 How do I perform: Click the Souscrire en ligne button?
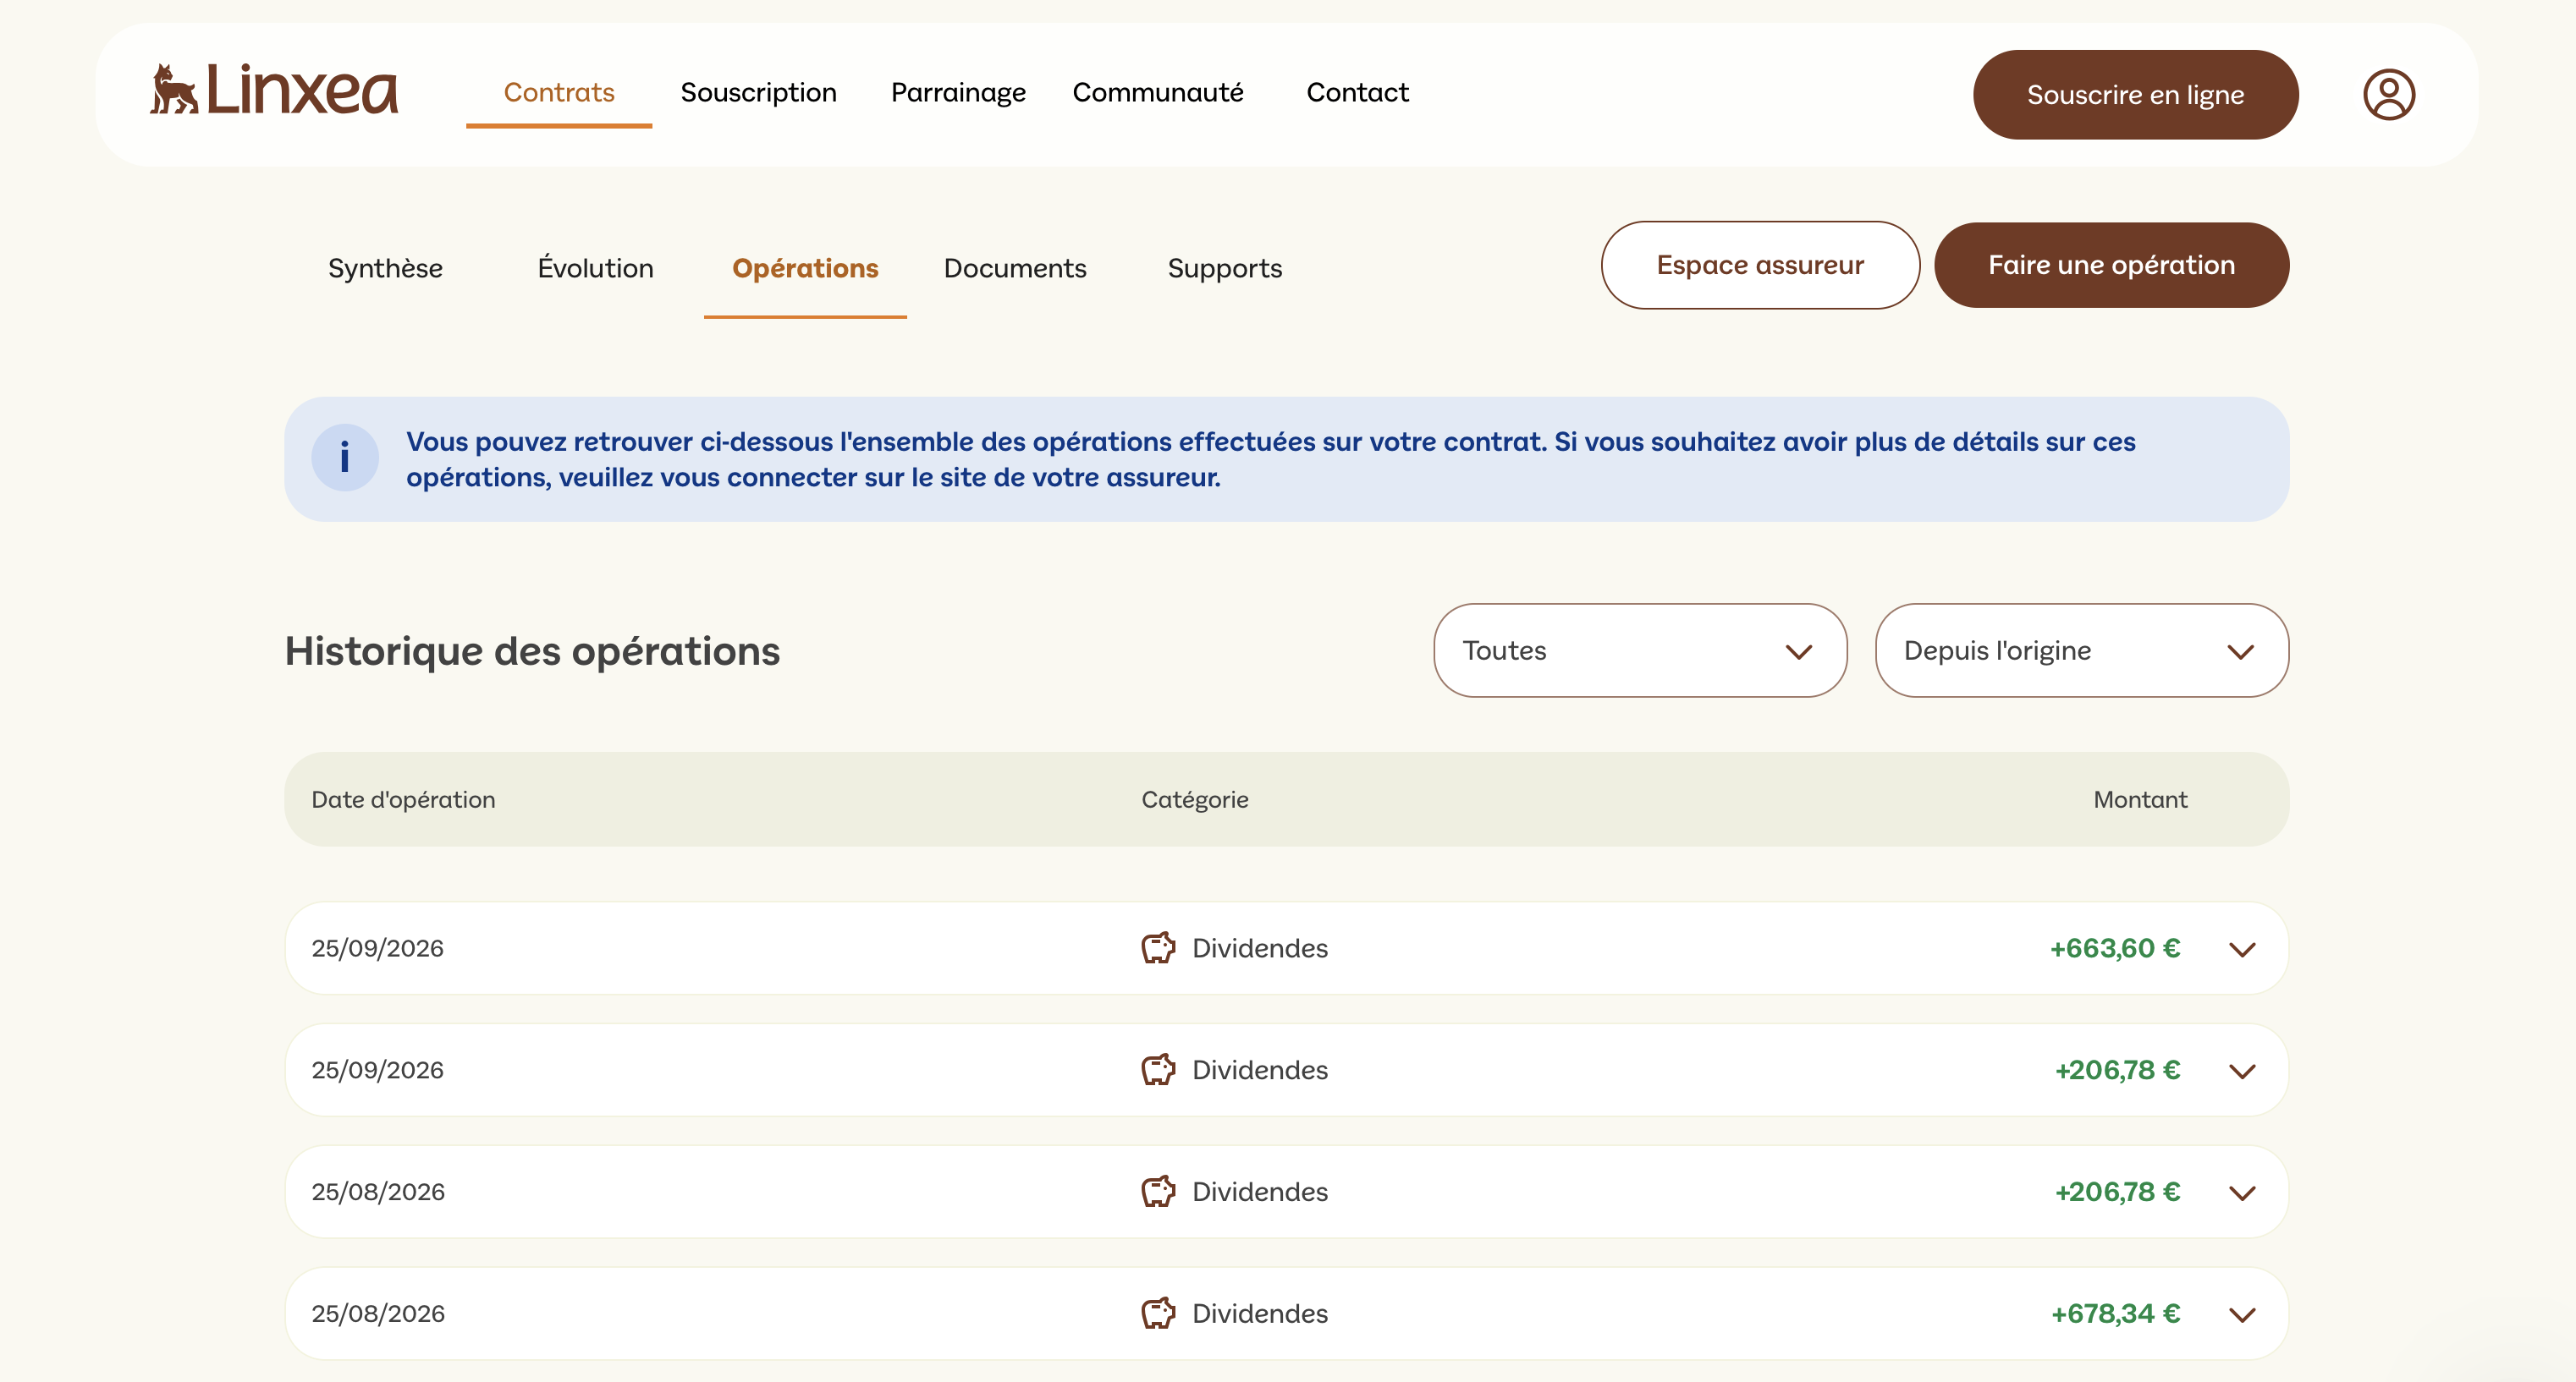pyautogui.click(x=2135, y=95)
